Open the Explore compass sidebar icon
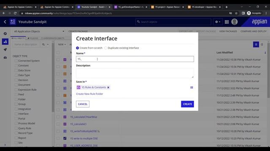The height and width of the screenshot is (151, 270). coord(5,34)
